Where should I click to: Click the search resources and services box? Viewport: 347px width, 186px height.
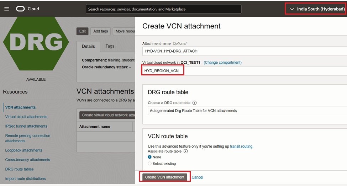(x=163, y=9)
